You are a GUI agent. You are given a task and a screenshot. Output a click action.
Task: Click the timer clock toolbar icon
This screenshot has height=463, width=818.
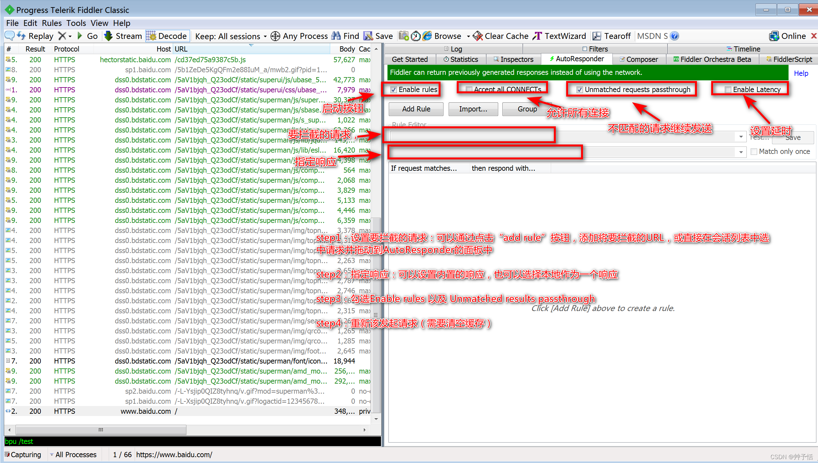416,36
